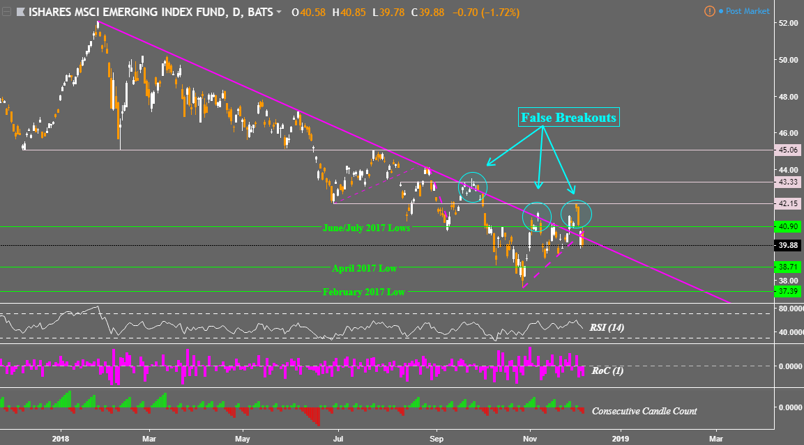
Task: Click the Jul date on time axis
Action: pos(338,439)
